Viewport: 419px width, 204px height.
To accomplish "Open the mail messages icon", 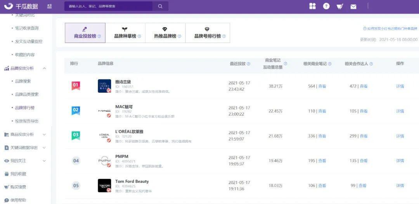I will click(353, 7).
